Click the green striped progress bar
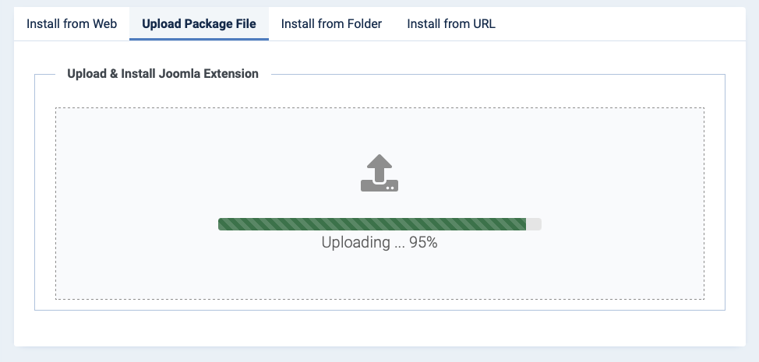The width and height of the screenshot is (759, 362). tap(372, 224)
